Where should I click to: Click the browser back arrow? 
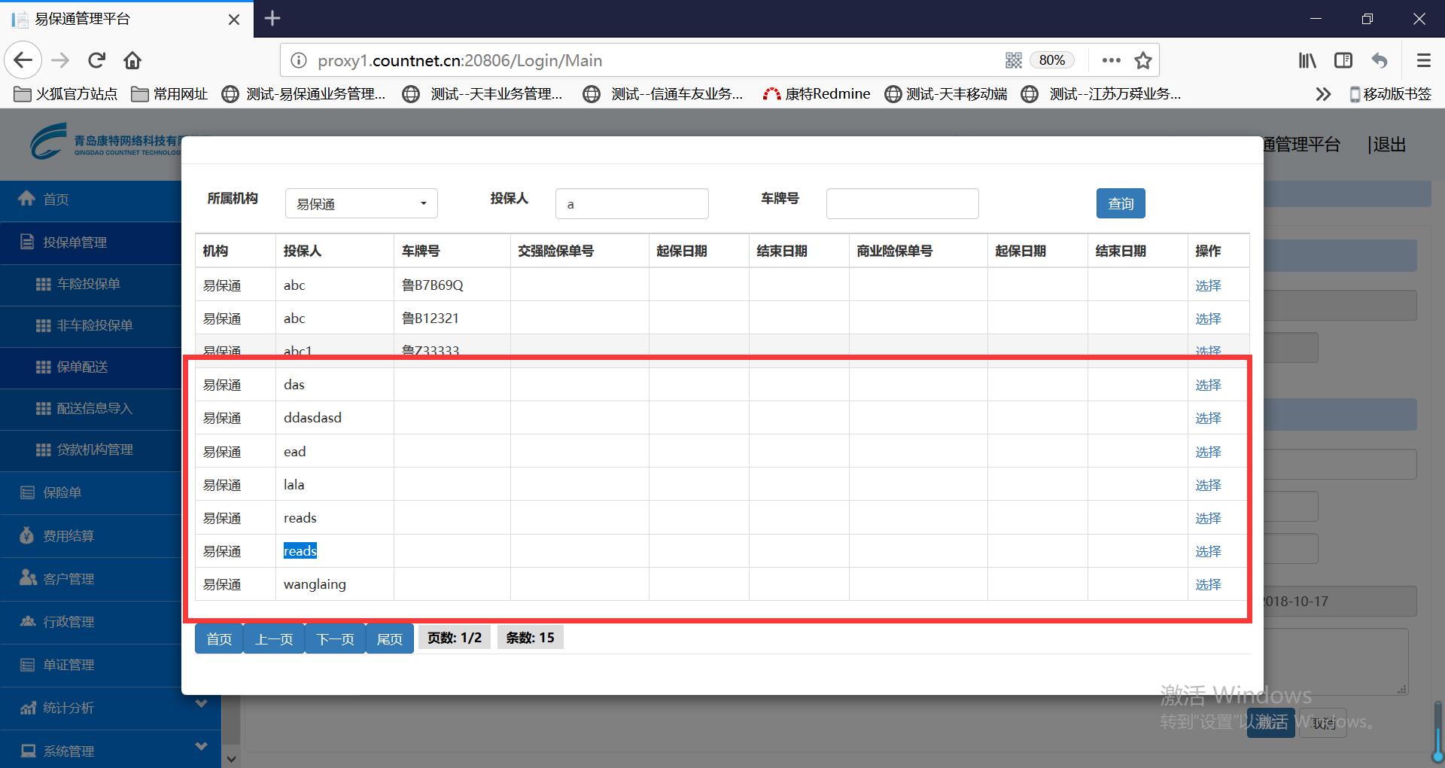click(23, 60)
